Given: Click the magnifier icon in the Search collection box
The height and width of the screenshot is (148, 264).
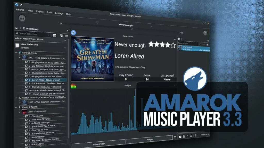Looking at the screenshot, I should pyautogui.click(x=17, y=33).
